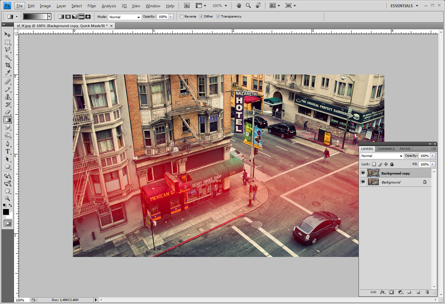Select the History Brush tool
The height and width of the screenshot is (304, 445).
point(8,105)
